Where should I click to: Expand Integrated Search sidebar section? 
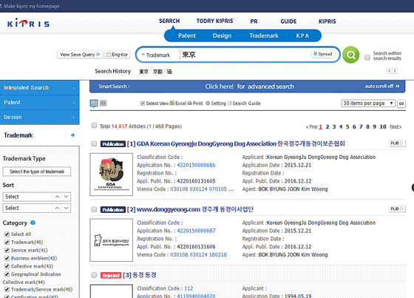(x=40, y=87)
